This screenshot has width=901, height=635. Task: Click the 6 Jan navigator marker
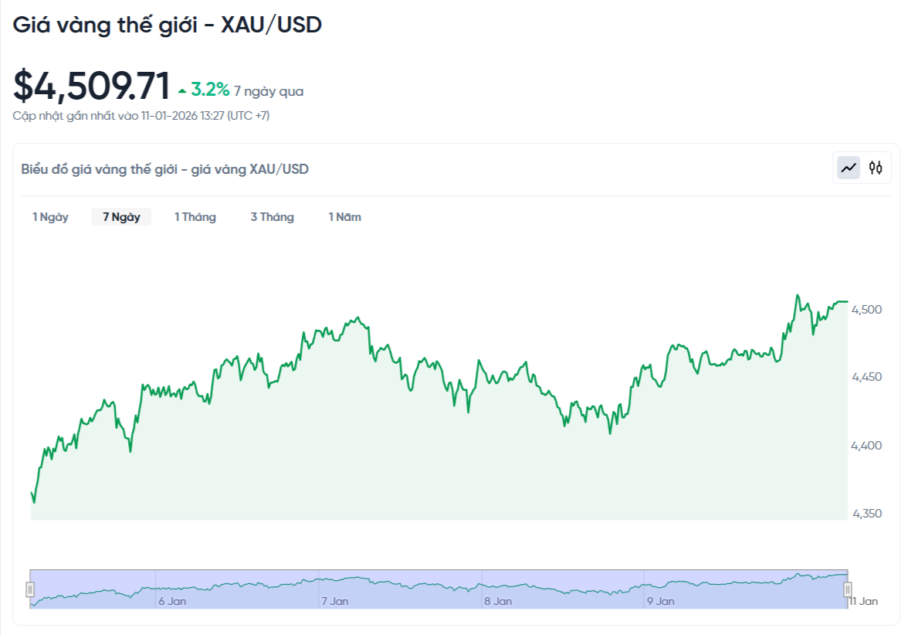172,601
